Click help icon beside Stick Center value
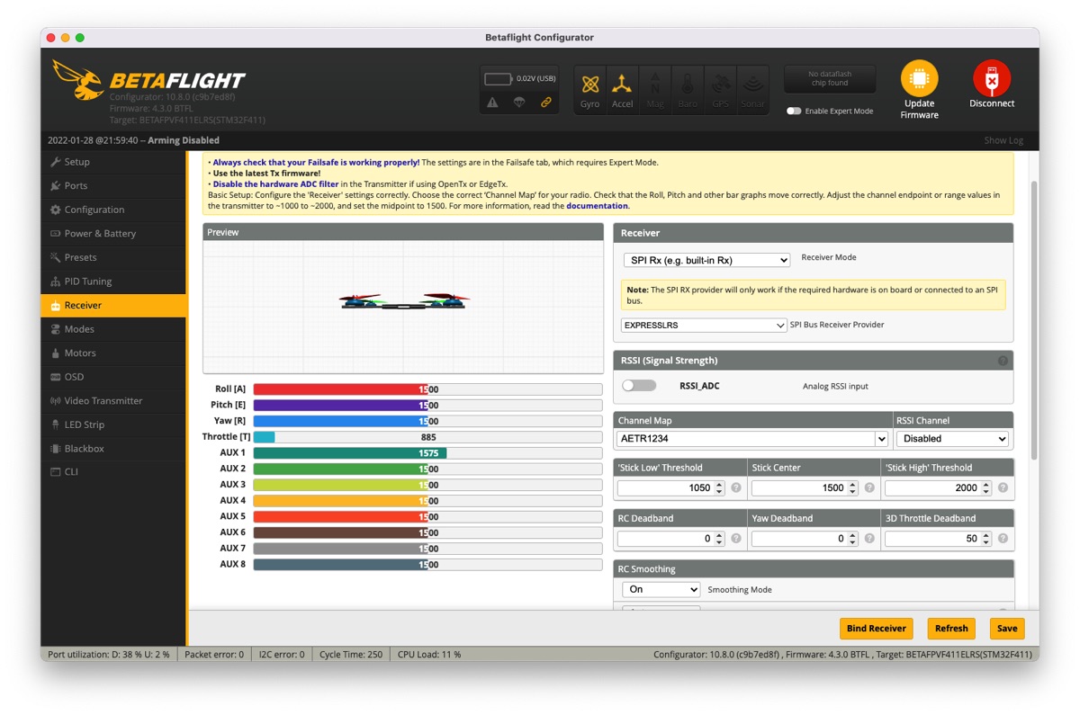1080x715 pixels. pos(869,487)
